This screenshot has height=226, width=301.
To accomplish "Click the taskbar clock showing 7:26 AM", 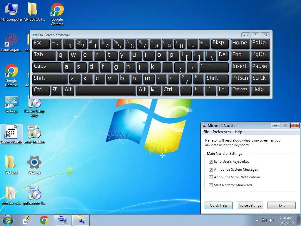I will pos(286,220).
